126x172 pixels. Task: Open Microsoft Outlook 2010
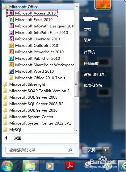[34, 45]
